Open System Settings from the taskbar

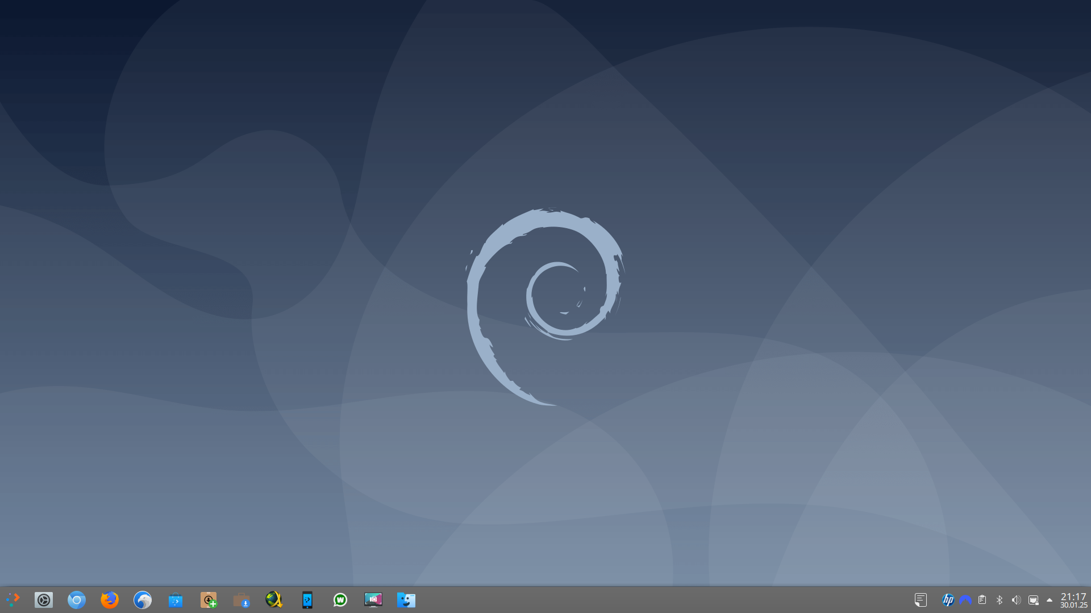[x=44, y=600]
